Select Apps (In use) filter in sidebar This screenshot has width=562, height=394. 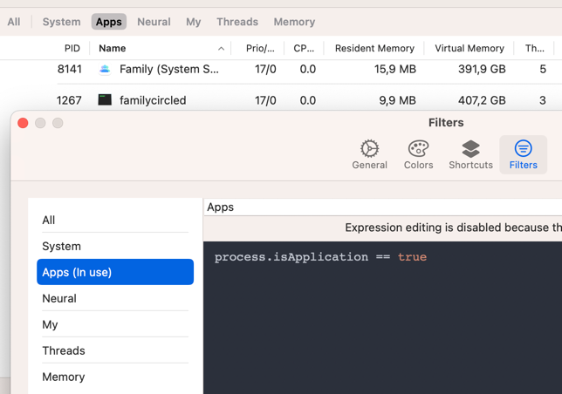coord(115,272)
